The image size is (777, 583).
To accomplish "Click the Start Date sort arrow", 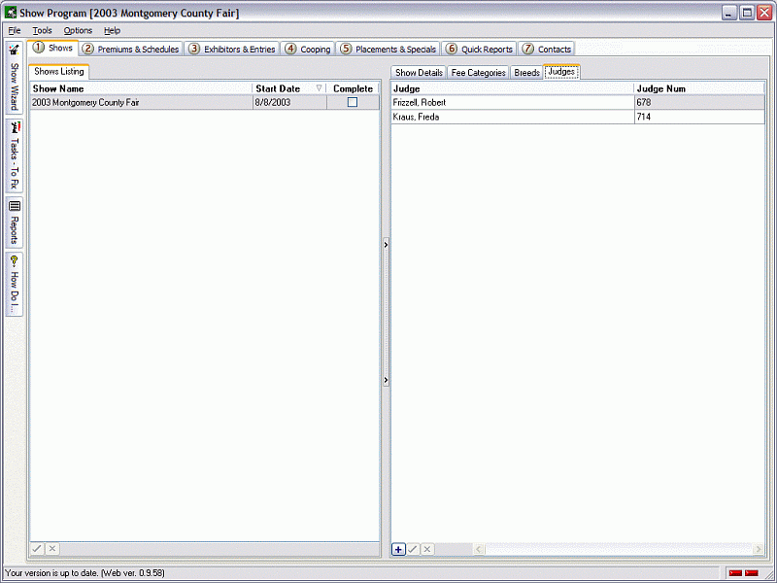I will click(320, 87).
